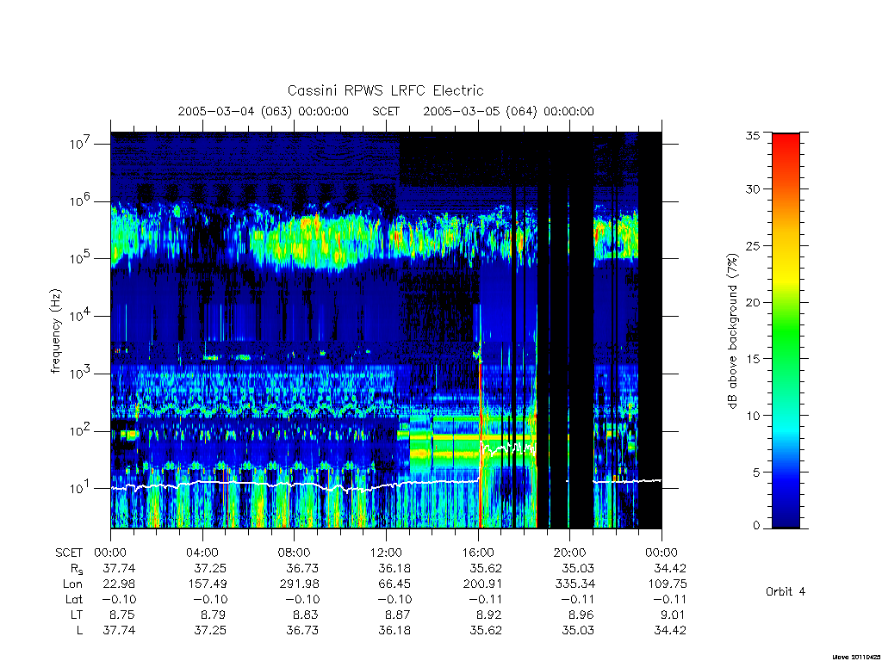Click the dB above background axis label
882x661 pixels.
pyautogui.click(x=732, y=330)
